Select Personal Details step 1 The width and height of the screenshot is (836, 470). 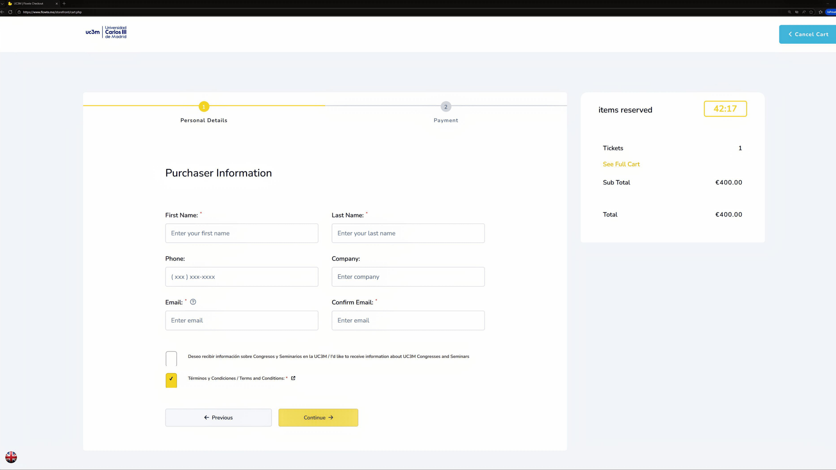(204, 107)
